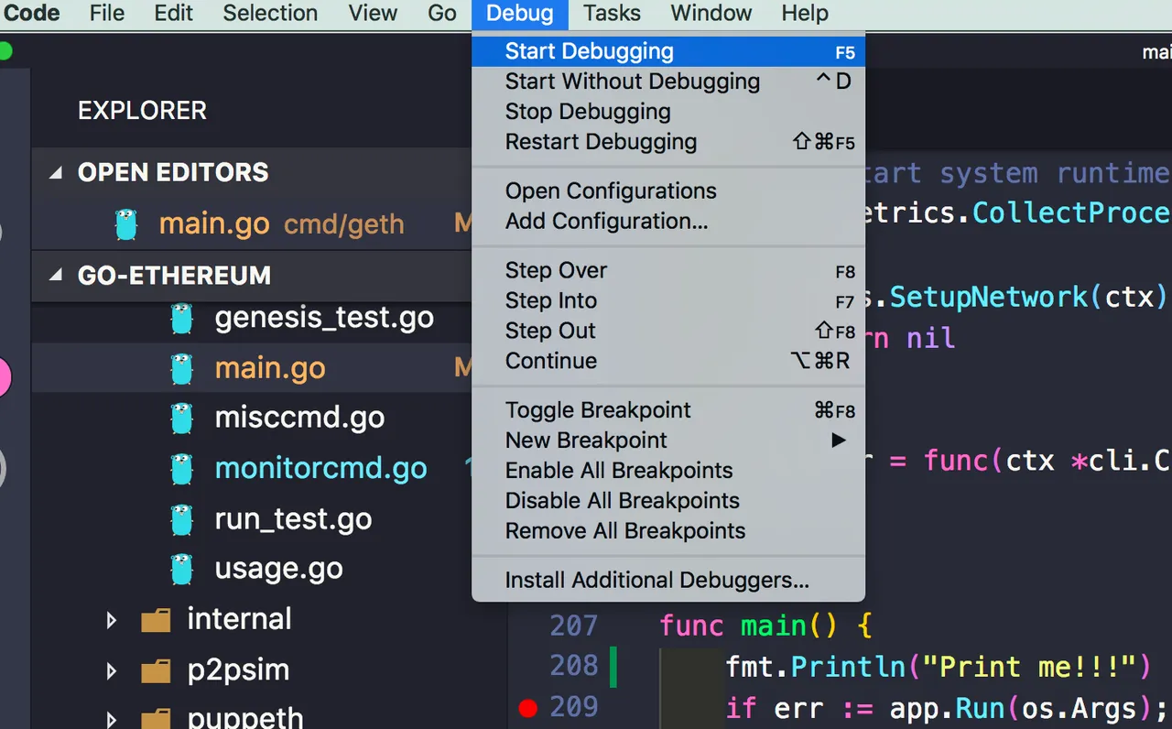Place cursor on "func main() {" line
Screen dimensions: 1172x729
click(765, 626)
